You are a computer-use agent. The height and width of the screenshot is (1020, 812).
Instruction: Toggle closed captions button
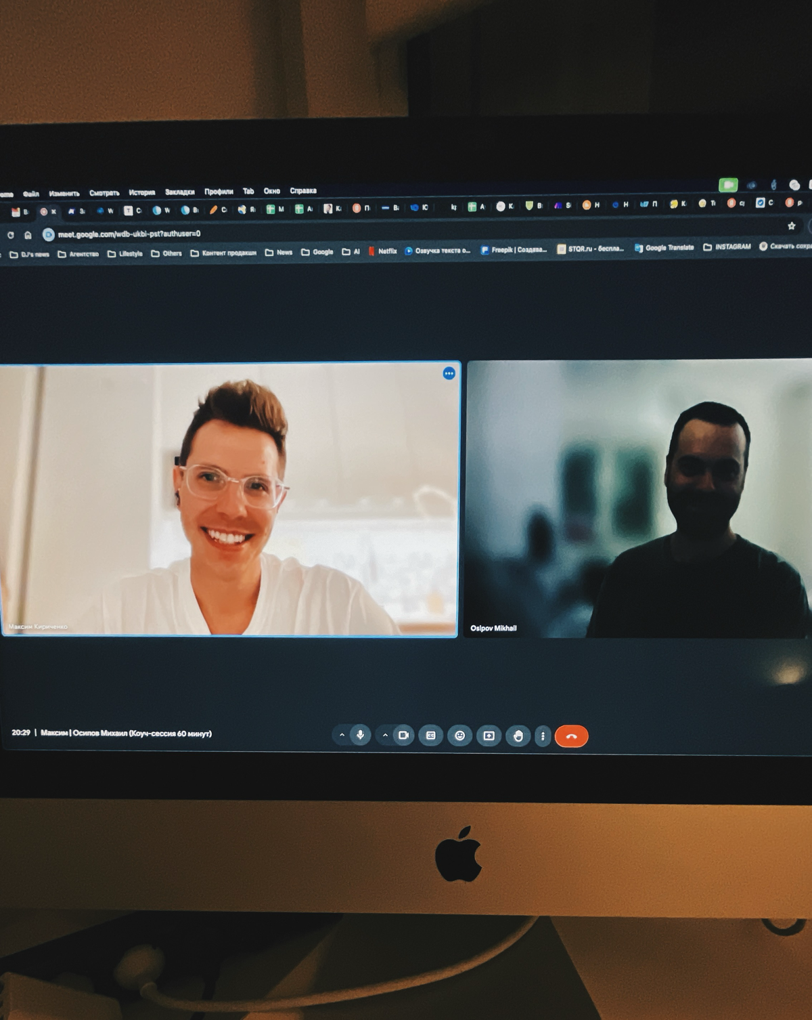point(430,736)
